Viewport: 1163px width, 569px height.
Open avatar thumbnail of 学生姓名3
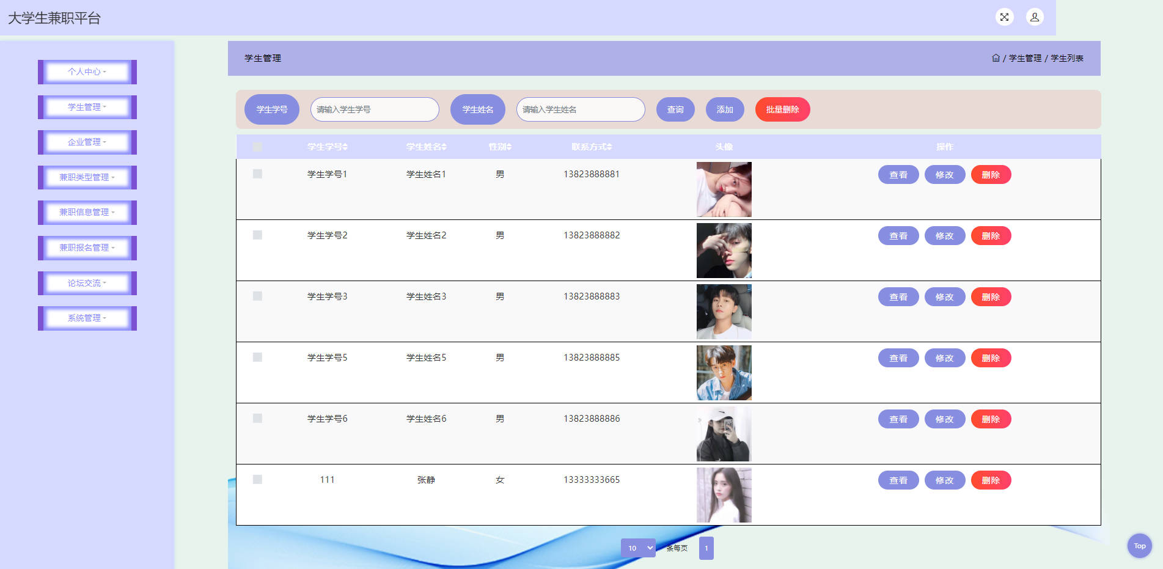pyautogui.click(x=724, y=312)
